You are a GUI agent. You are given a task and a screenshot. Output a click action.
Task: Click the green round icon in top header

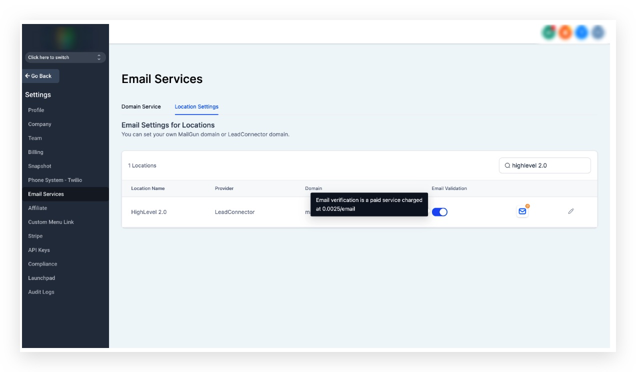[549, 32]
